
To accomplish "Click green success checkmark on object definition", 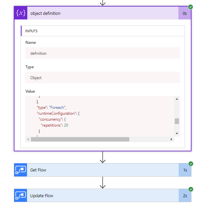I will coord(191,7).
